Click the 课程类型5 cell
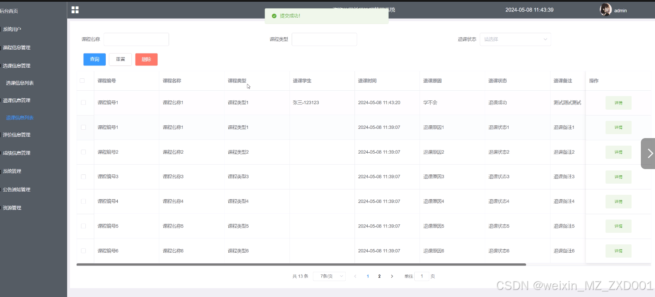 point(238,226)
